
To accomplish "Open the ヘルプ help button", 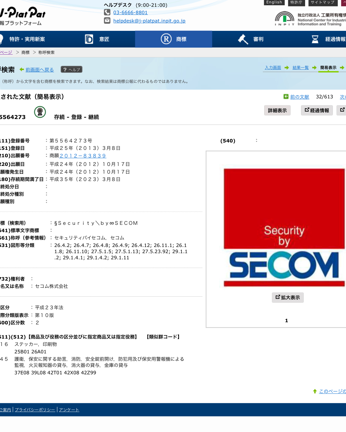I will [x=71, y=69].
